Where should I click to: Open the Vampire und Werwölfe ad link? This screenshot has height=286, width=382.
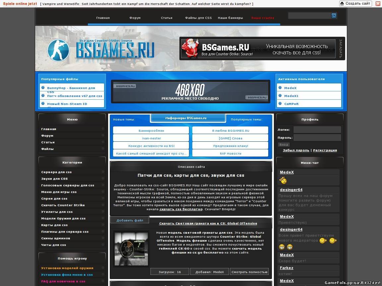(147, 4)
